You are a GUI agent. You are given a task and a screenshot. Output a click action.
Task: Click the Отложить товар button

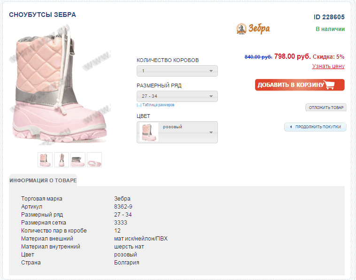point(326,108)
